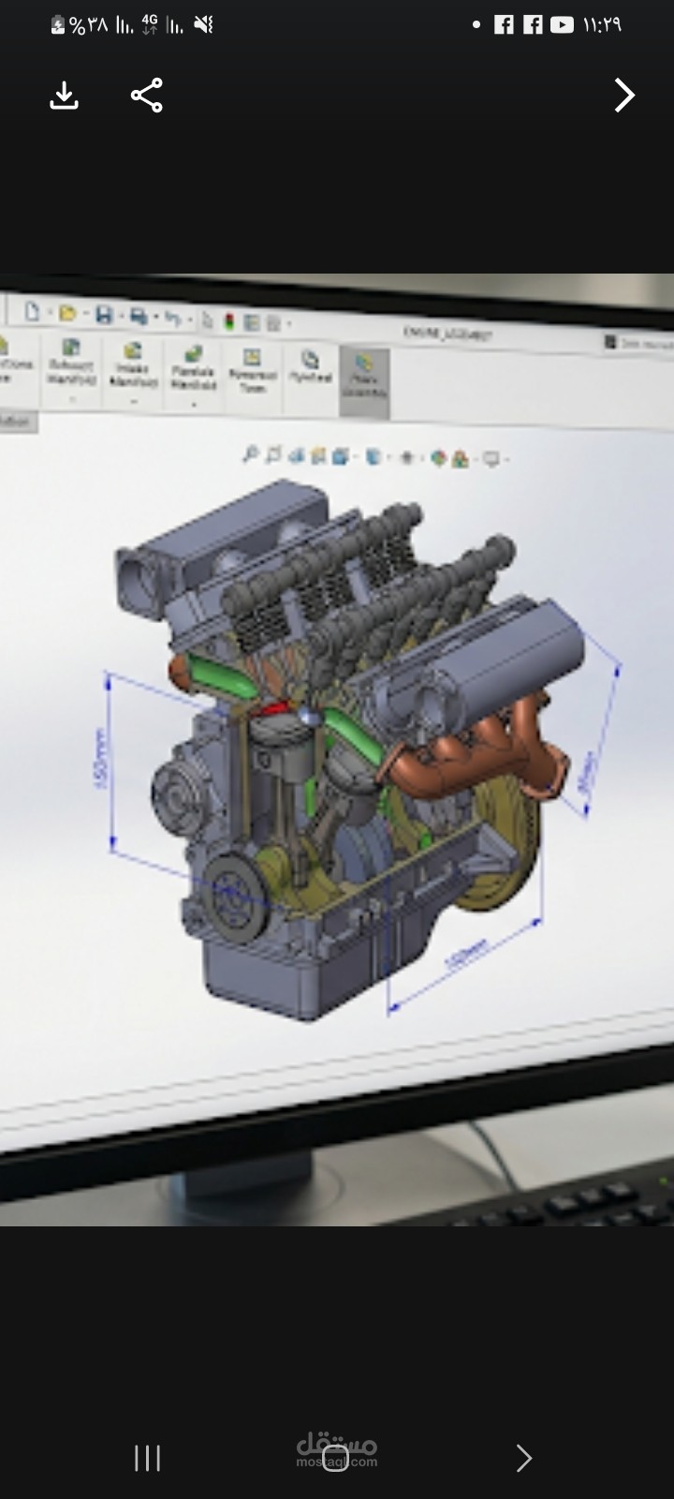Click the red piston top in engine

[275, 710]
